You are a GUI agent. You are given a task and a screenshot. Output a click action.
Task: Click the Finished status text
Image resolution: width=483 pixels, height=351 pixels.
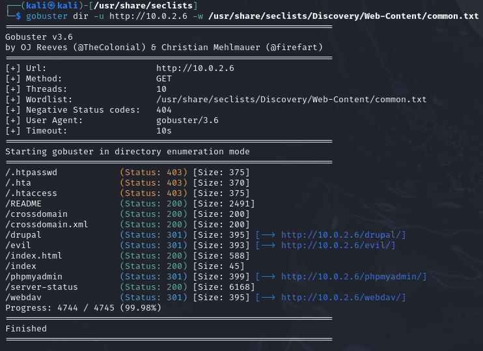(26, 329)
